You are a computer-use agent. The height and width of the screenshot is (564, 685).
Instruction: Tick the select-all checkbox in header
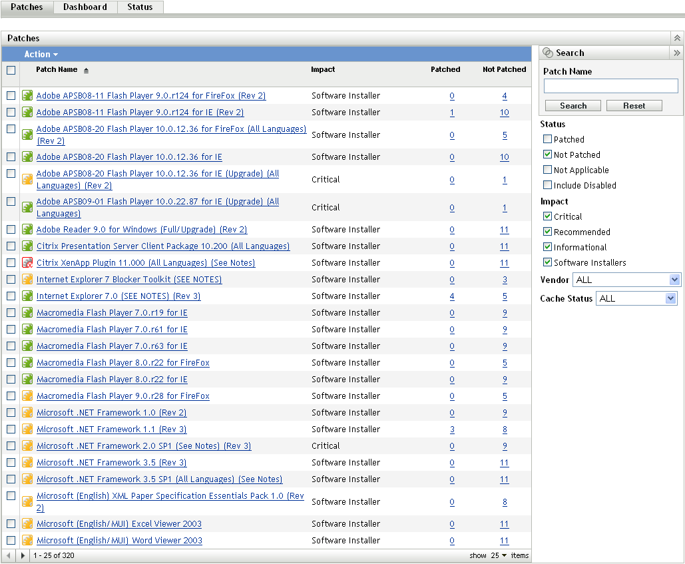[11, 70]
